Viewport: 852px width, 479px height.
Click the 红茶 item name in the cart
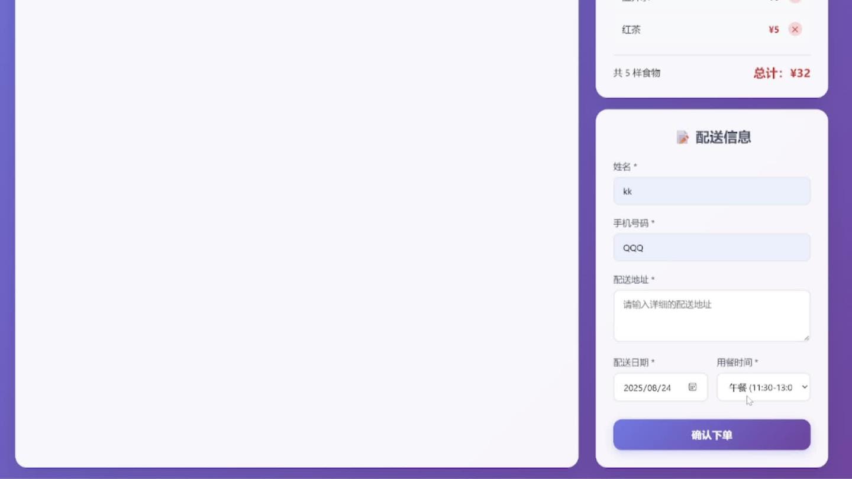tap(631, 29)
